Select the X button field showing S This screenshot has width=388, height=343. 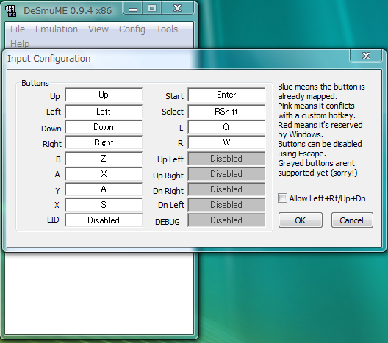pos(104,205)
